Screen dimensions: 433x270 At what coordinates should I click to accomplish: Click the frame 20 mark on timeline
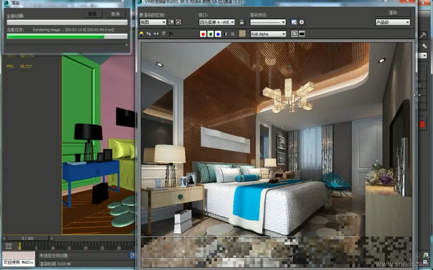[86, 248]
